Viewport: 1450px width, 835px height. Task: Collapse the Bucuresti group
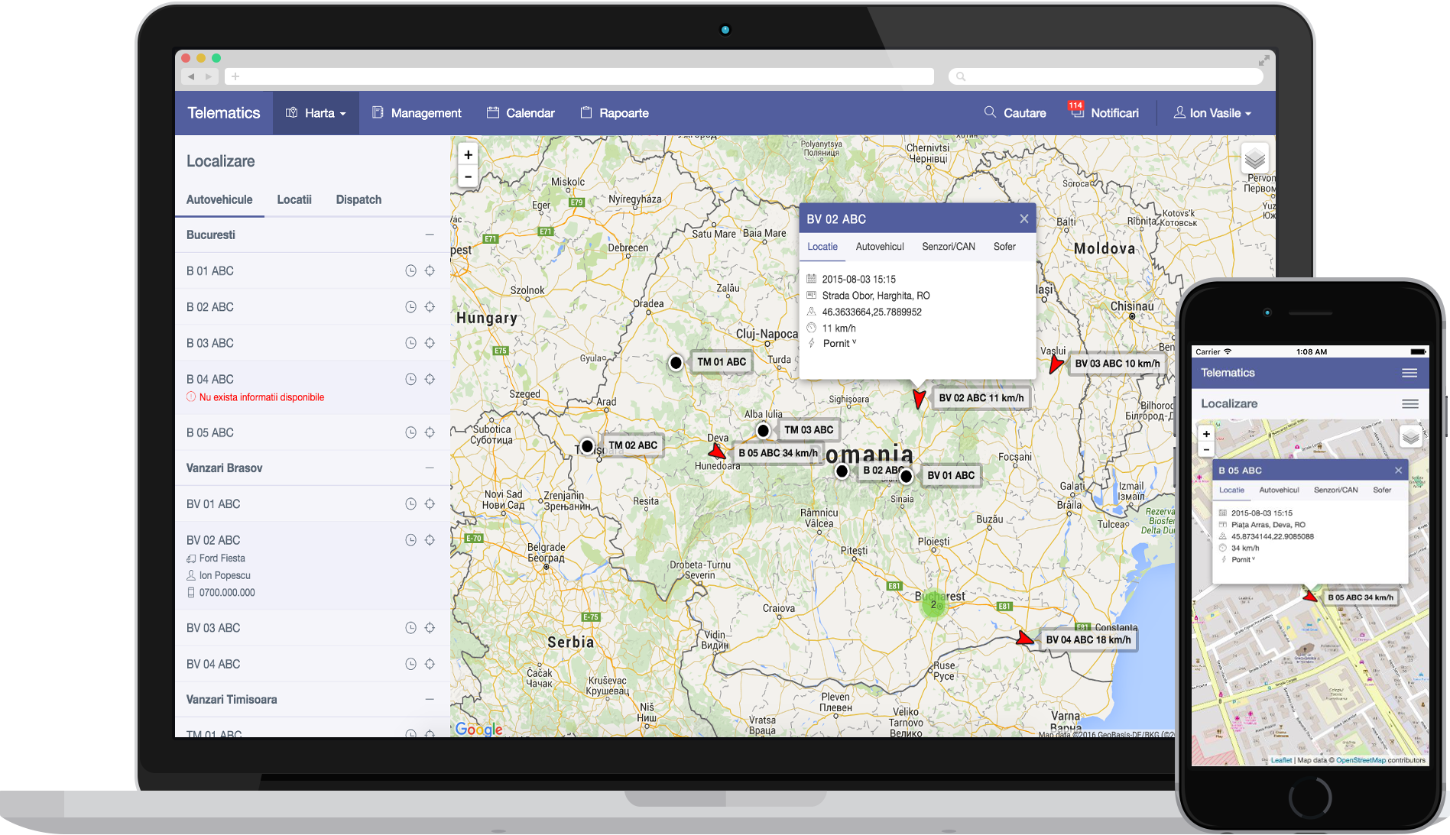coord(430,235)
